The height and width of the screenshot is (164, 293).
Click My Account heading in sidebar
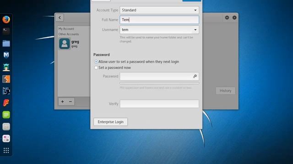pyautogui.click(x=66, y=29)
